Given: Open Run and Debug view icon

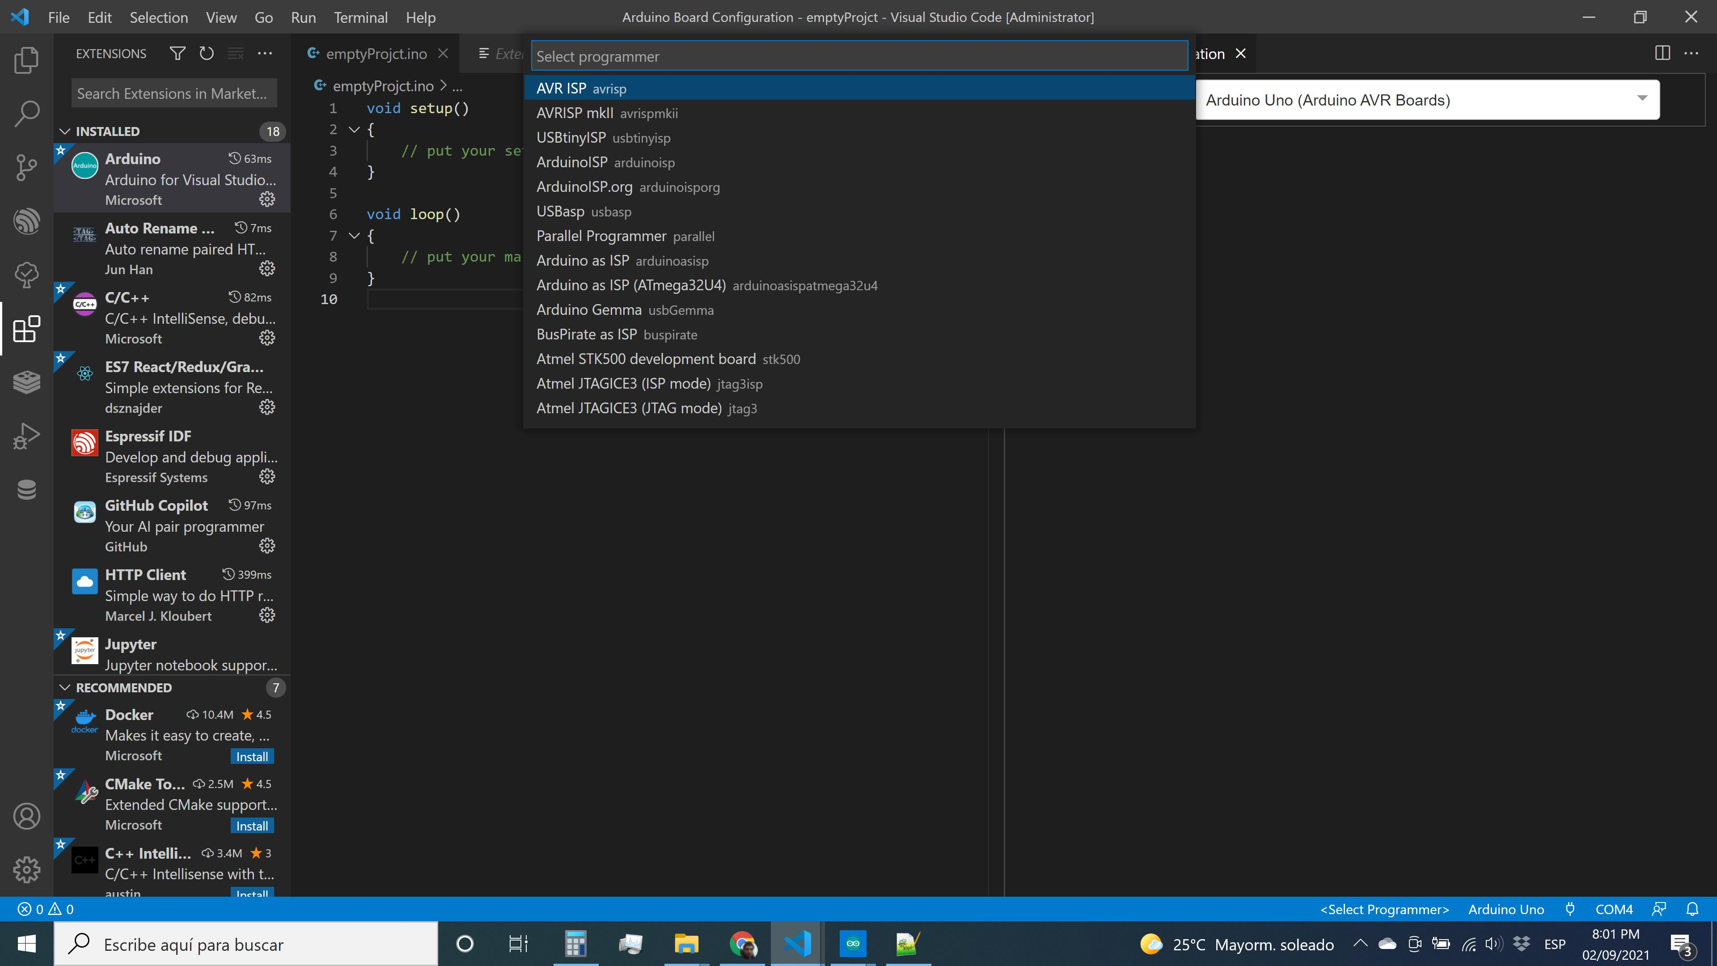Looking at the screenshot, I should 27,436.
